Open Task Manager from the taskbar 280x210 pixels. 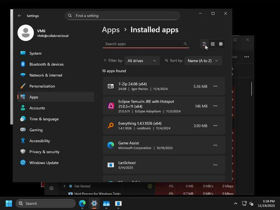106,203
